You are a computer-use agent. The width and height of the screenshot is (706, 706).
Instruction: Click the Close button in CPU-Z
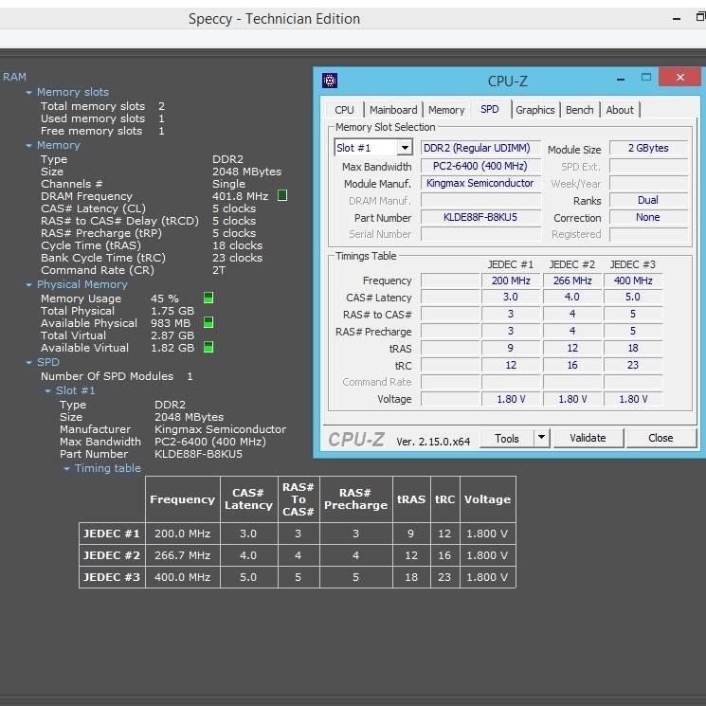(661, 438)
